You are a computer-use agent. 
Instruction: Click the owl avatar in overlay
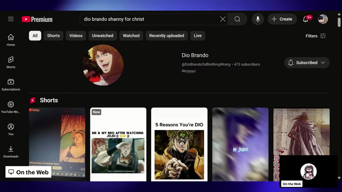tap(309, 171)
